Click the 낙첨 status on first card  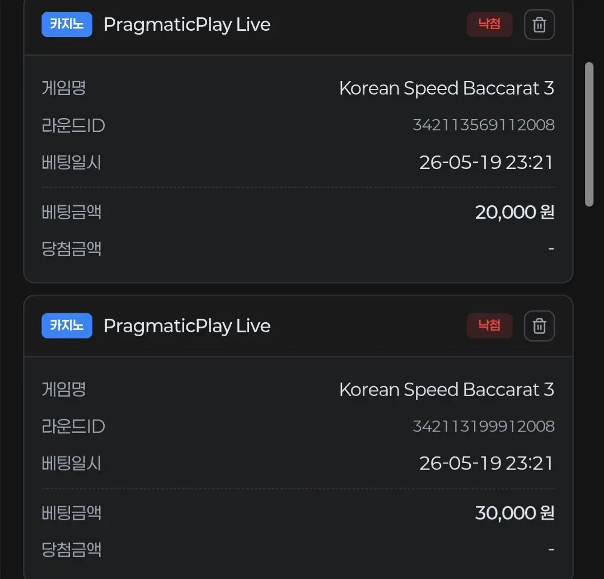489,24
